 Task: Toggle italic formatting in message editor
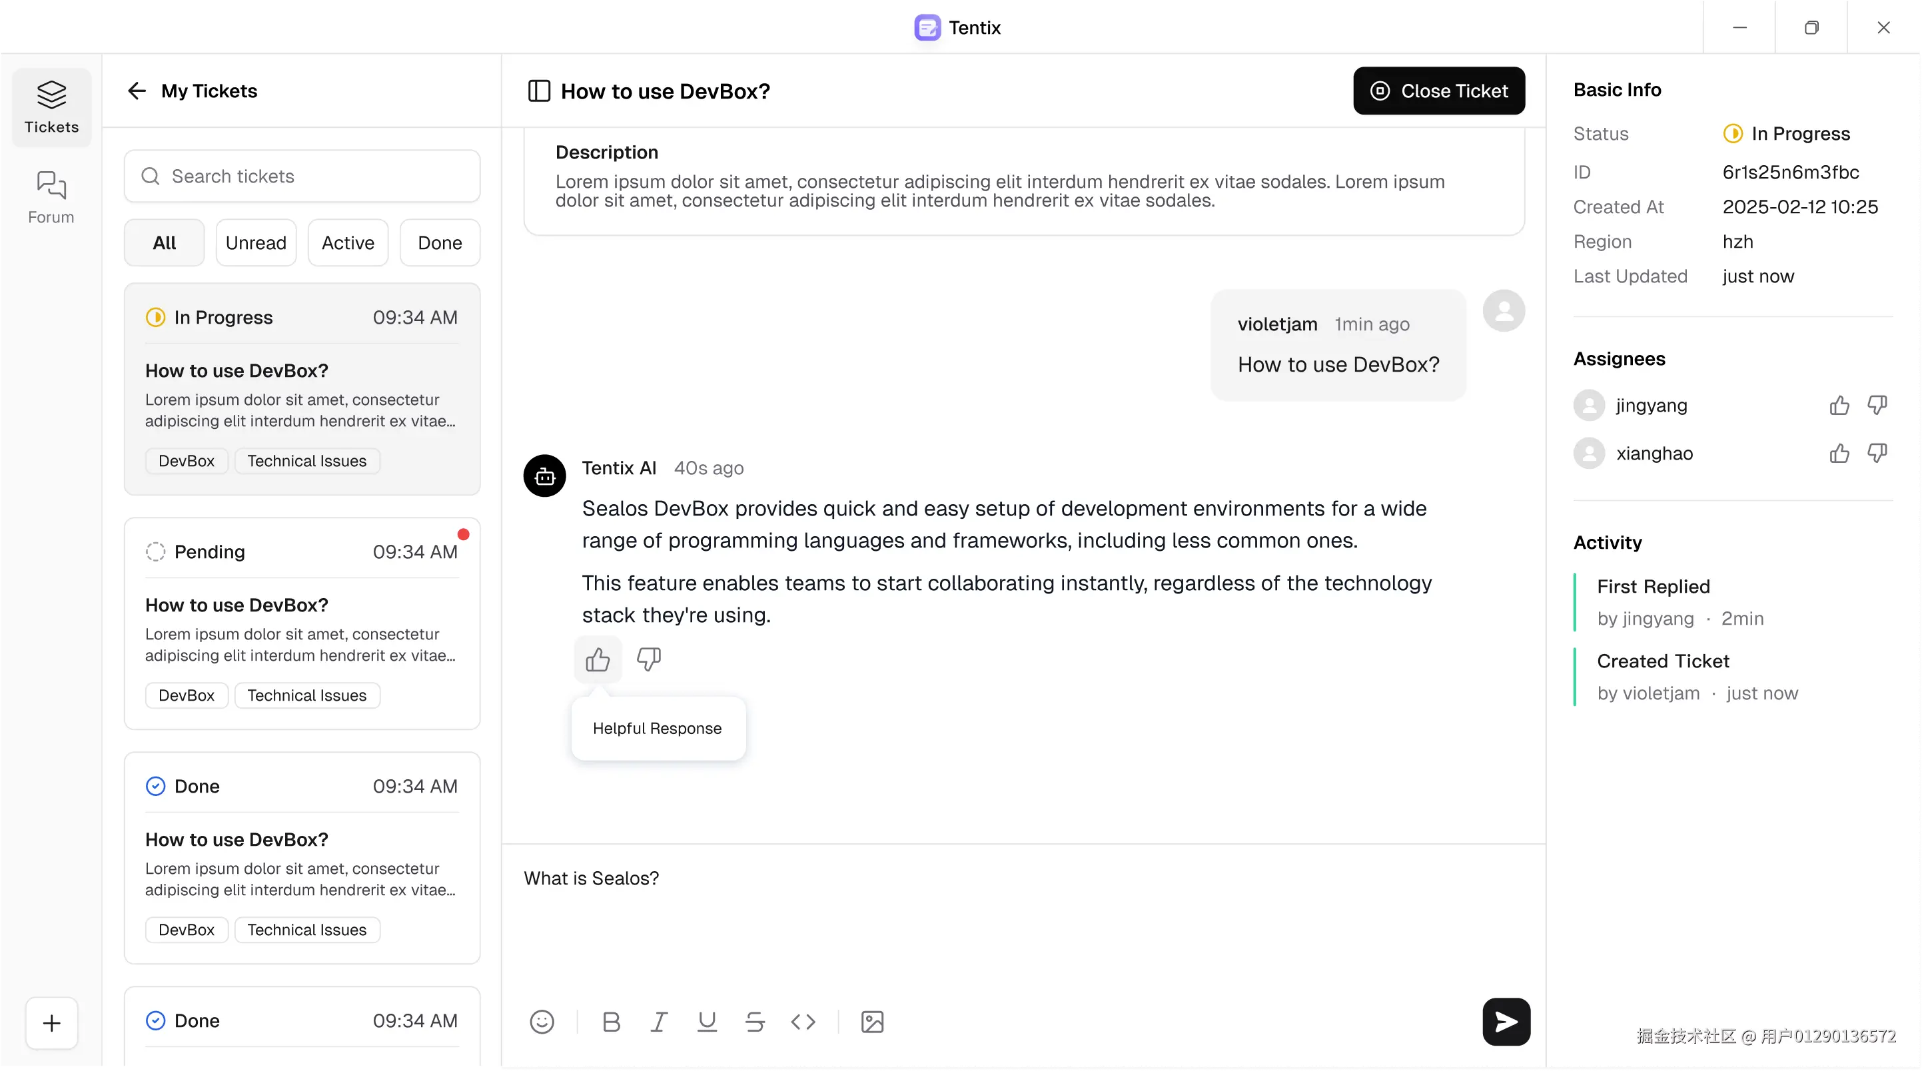(x=659, y=1022)
